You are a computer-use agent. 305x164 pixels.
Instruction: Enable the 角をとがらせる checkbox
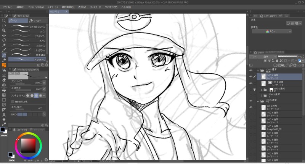tap(13, 102)
